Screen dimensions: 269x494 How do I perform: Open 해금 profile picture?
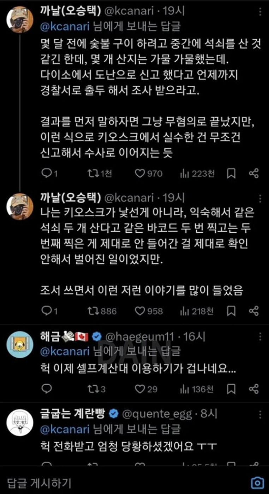tap(20, 345)
